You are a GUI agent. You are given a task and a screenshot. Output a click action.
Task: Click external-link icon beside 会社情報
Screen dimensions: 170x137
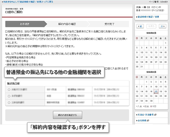(x=148, y=120)
